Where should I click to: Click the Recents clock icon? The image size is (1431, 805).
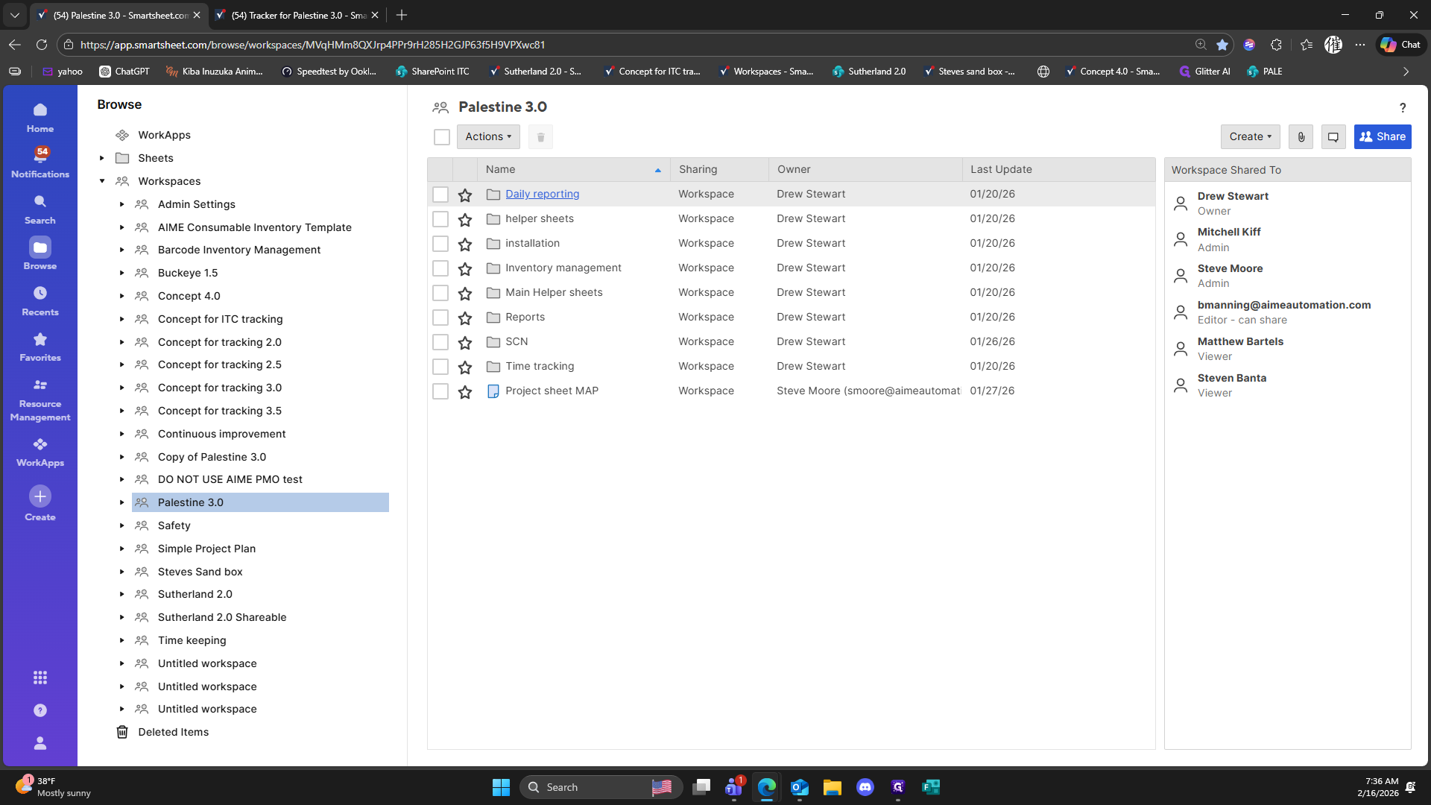(40, 293)
